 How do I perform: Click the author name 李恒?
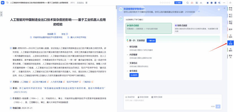point(63,34)
